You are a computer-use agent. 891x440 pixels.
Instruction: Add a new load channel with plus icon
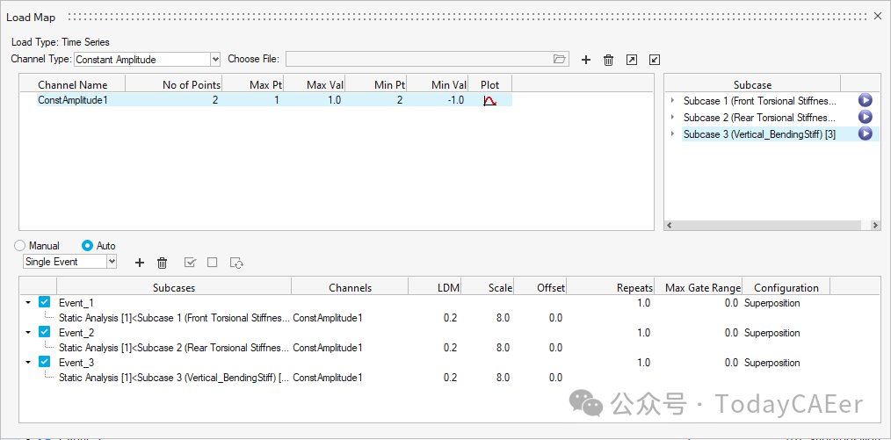(586, 60)
